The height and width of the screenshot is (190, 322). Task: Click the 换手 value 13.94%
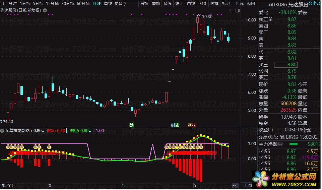click(289, 117)
